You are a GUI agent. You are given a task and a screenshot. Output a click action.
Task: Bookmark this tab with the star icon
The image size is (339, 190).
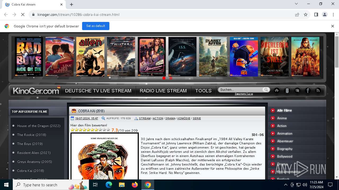(x=306, y=15)
